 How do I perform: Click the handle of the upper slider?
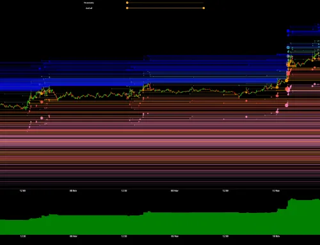(127, 3)
